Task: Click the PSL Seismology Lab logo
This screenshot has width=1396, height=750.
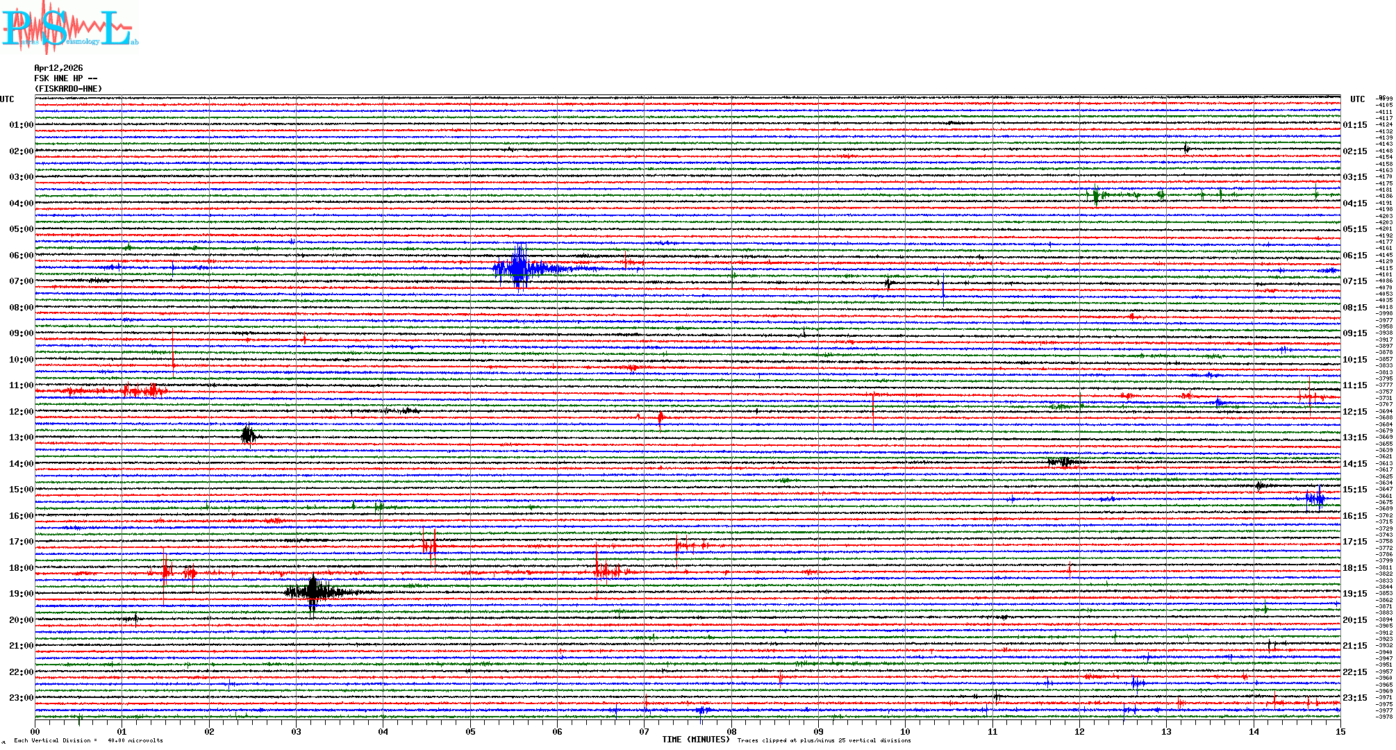Action: [69, 28]
